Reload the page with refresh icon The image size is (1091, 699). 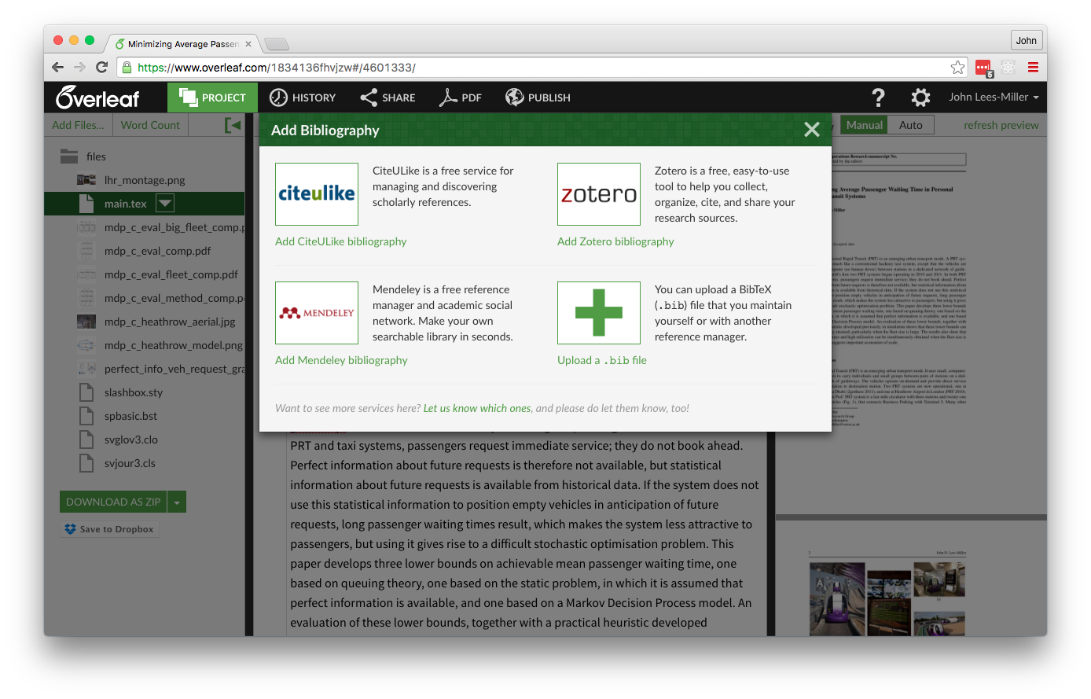click(x=101, y=68)
